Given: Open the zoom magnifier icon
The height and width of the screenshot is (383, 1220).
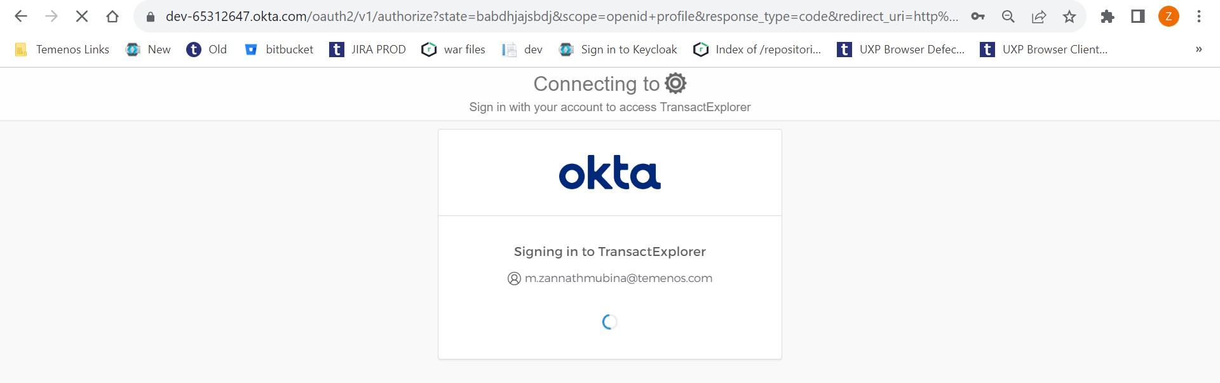Looking at the screenshot, I should point(1008,17).
